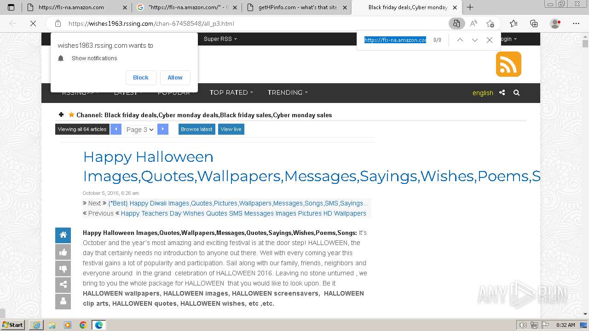This screenshot has height=331, width=589.
Task: Click the taskbar clock showing 8:32 AM
Action: tap(566, 325)
